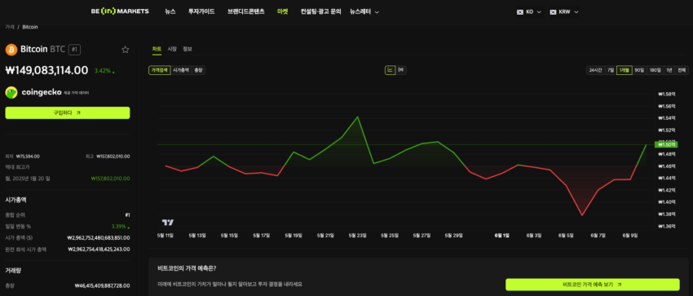Open the KO language dropdown
693x296 pixels.
[x=529, y=12]
